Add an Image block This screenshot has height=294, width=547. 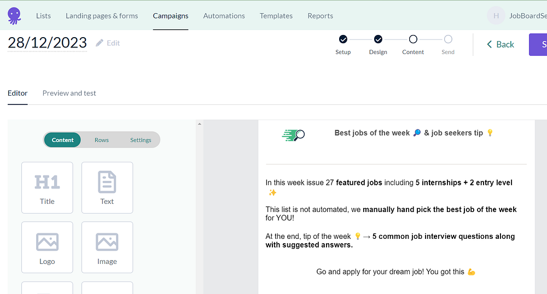[x=107, y=248]
